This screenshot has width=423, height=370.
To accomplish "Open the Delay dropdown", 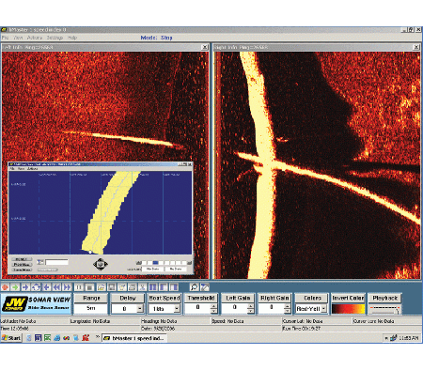I will [140, 309].
